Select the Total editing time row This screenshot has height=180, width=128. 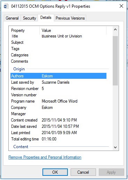[58, 139]
